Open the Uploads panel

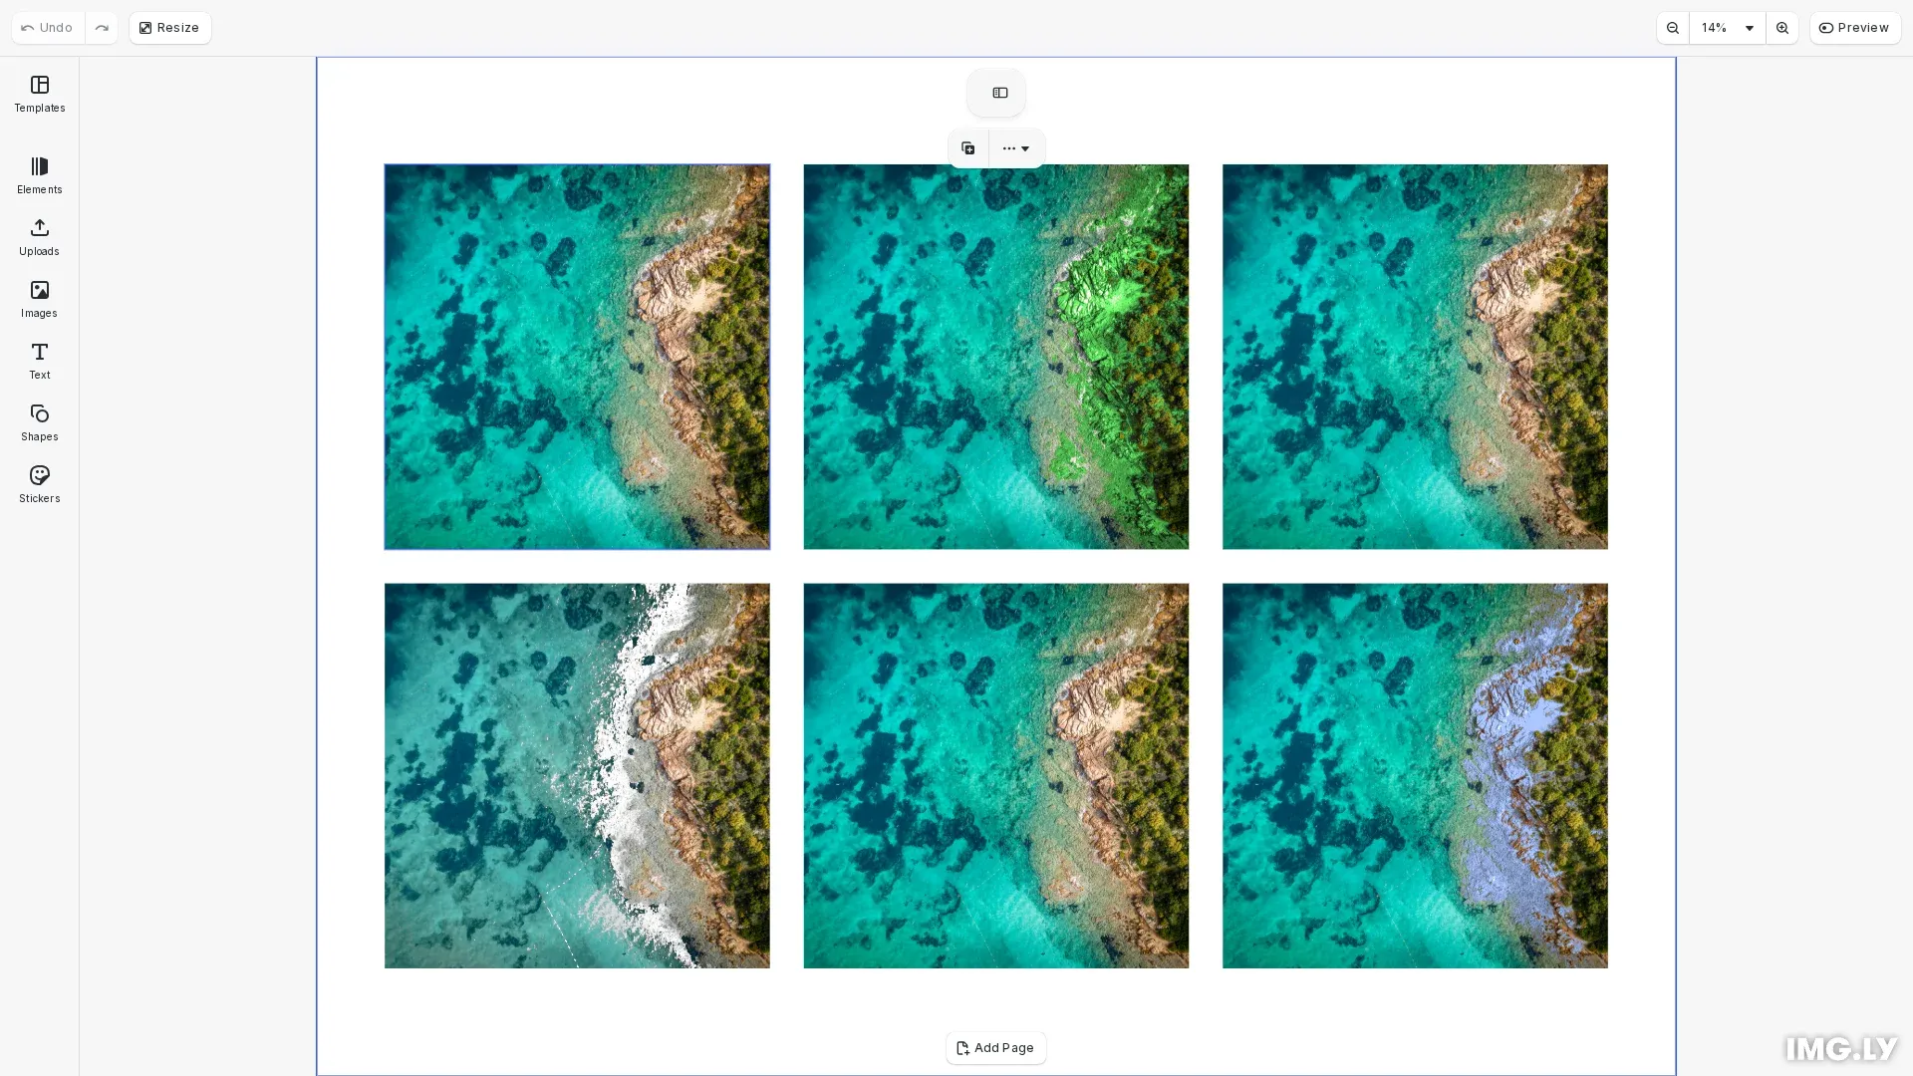click(x=40, y=237)
